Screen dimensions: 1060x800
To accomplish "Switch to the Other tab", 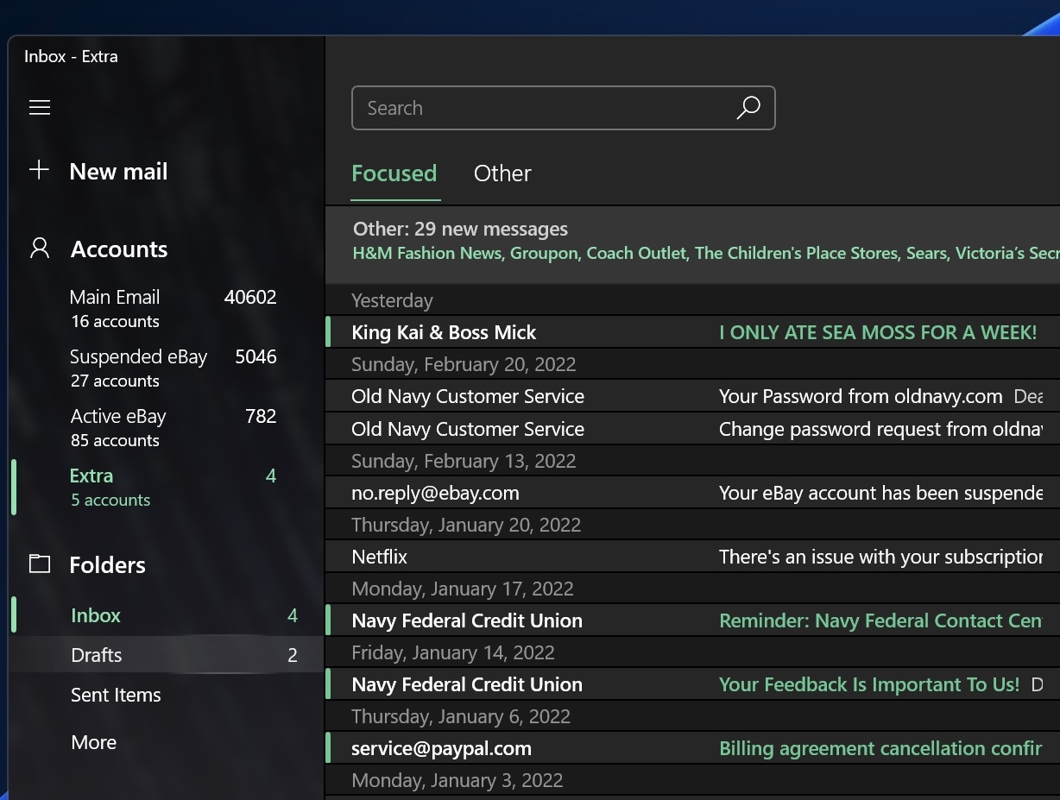I will 502,173.
